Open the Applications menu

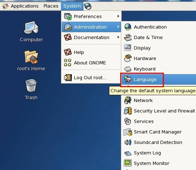21,6
